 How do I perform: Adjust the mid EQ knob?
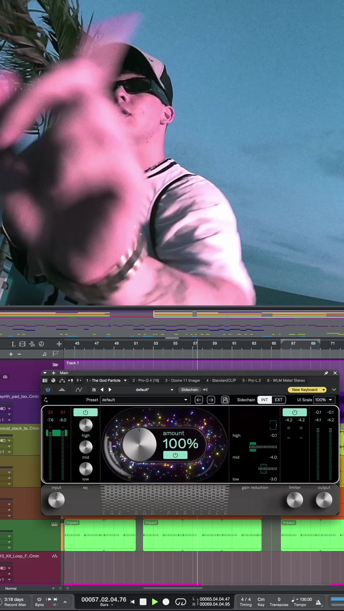pyautogui.click(x=86, y=447)
